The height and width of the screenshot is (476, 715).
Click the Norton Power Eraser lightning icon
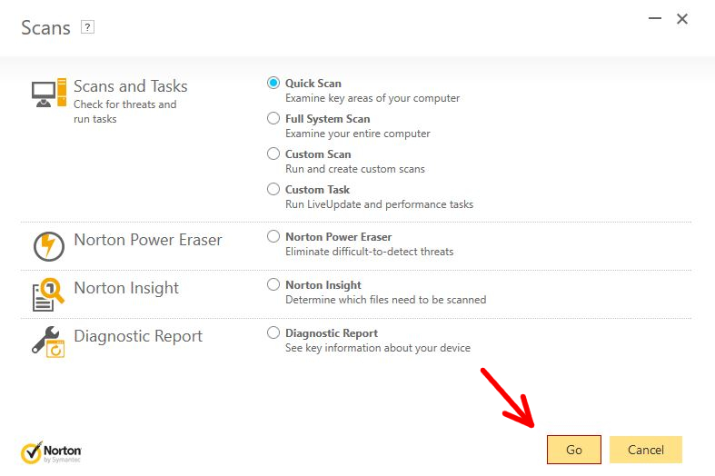pos(49,246)
